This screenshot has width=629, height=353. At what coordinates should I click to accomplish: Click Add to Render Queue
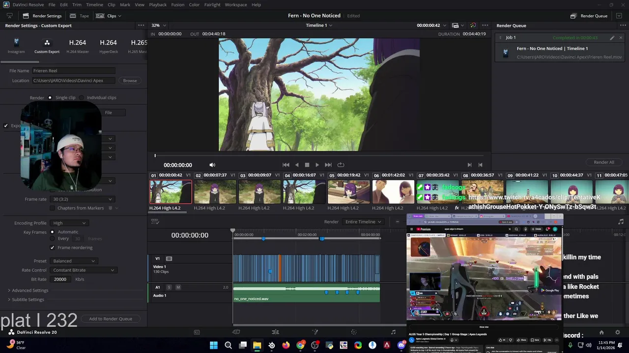coord(111,319)
